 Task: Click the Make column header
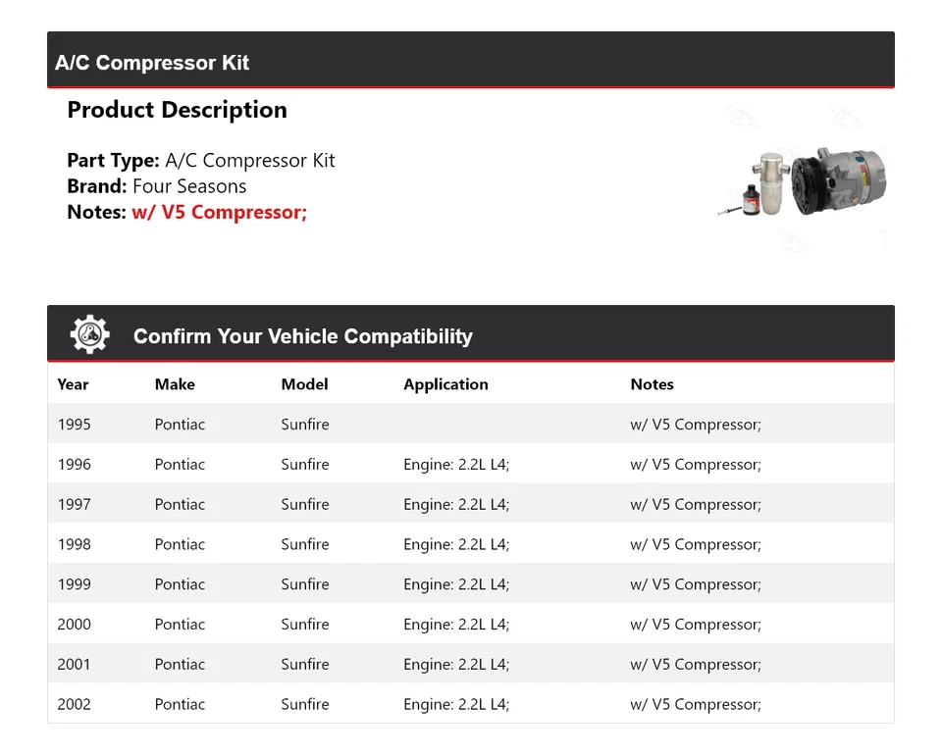[175, 384]
